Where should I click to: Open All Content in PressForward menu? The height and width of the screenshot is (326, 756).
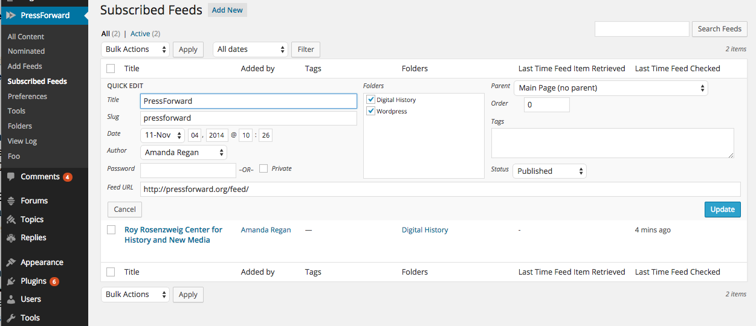tap(26, 36)
